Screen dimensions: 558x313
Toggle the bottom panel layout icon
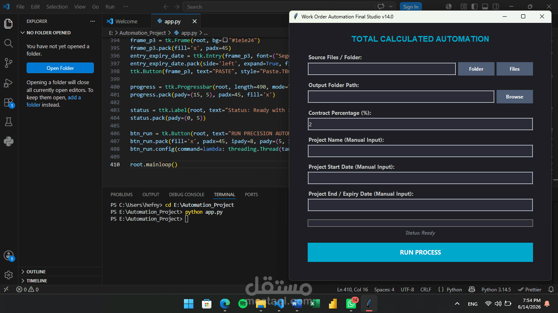point(485,7)
